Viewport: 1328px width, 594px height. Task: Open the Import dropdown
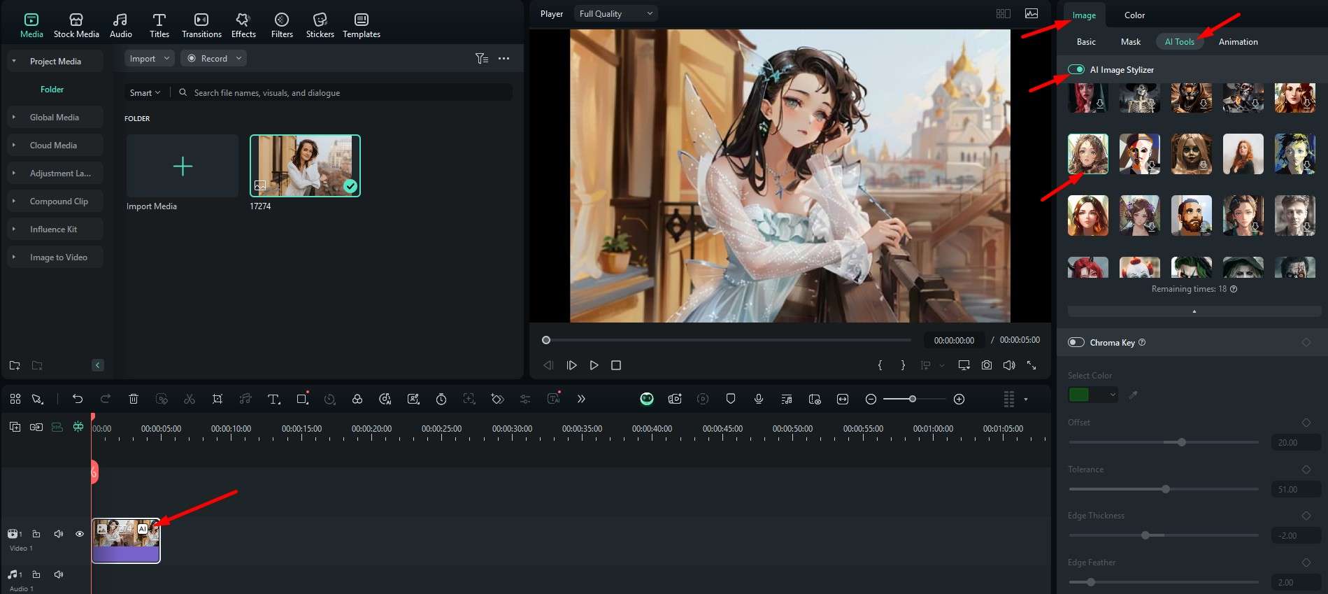[x=150, y=59]
